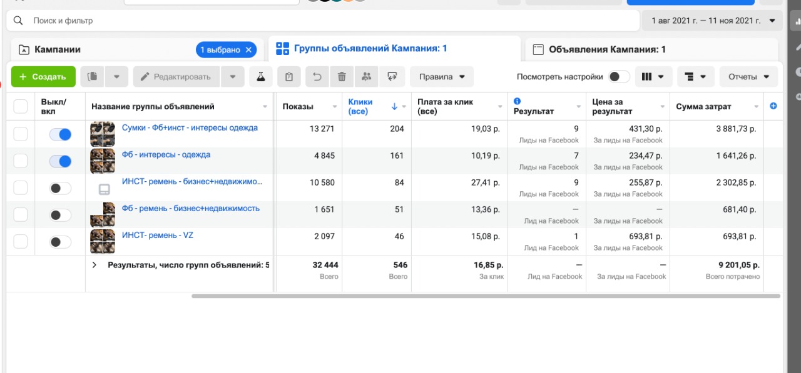801x373 pixels.
Task: Switch to Объявления Кампания: 1 tab
Action: click(x=651, y=50)
